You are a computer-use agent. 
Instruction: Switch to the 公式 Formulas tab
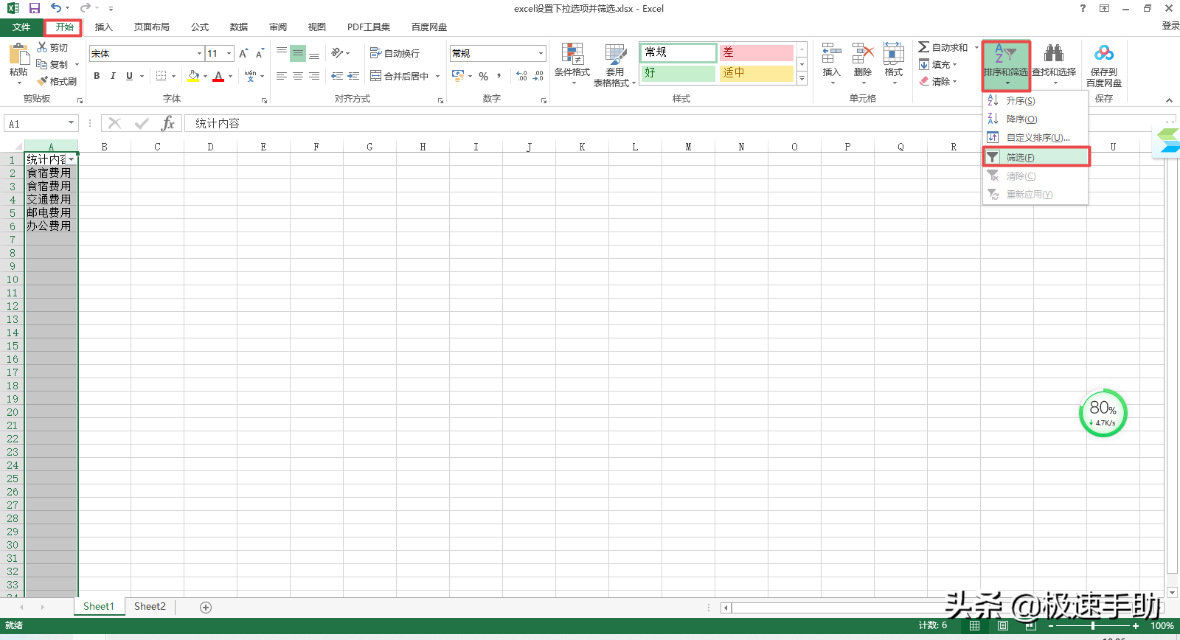click(200, 27)
